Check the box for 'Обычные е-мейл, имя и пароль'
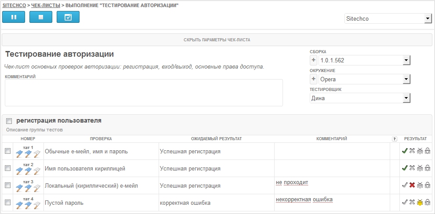 (x=7, y=151)
